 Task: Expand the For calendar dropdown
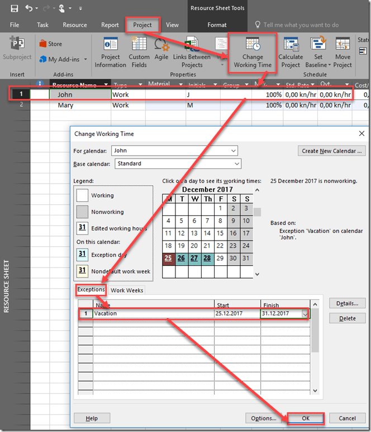click(232, 151)
